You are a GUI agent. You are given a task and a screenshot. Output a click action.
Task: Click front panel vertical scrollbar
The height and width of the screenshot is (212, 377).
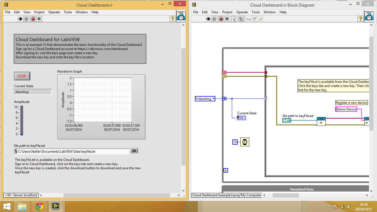[x=184, y=107]
